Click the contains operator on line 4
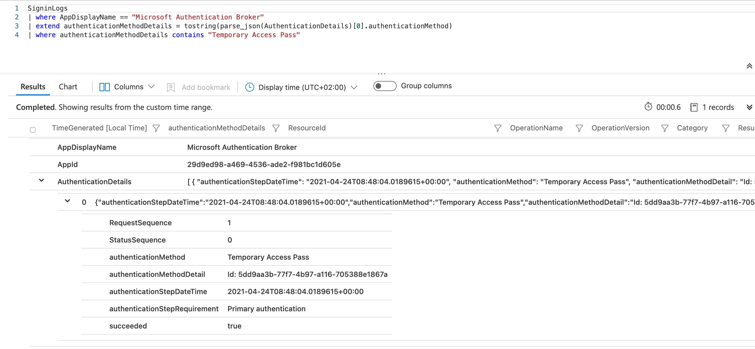The image size is (755, 349). click(188, 35)
